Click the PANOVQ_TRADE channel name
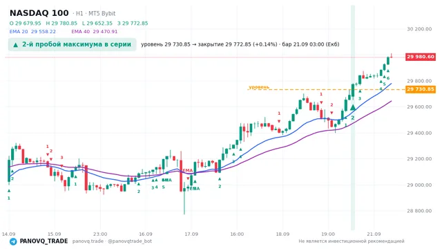 [x=44, y=241]
